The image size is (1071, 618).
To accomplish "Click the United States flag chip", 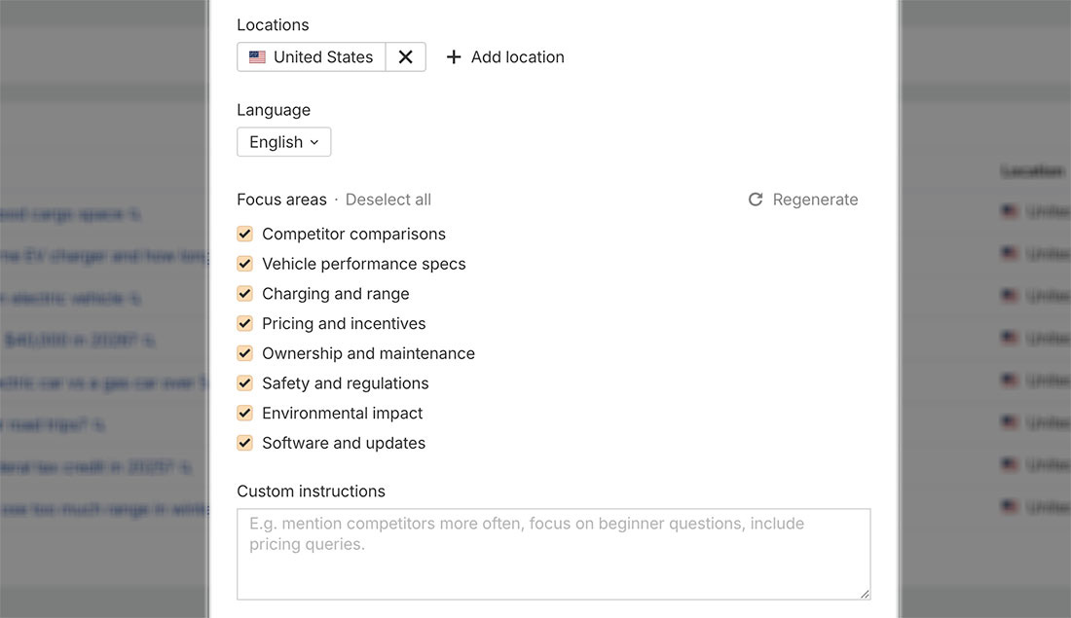I will [x=312, y=57].
